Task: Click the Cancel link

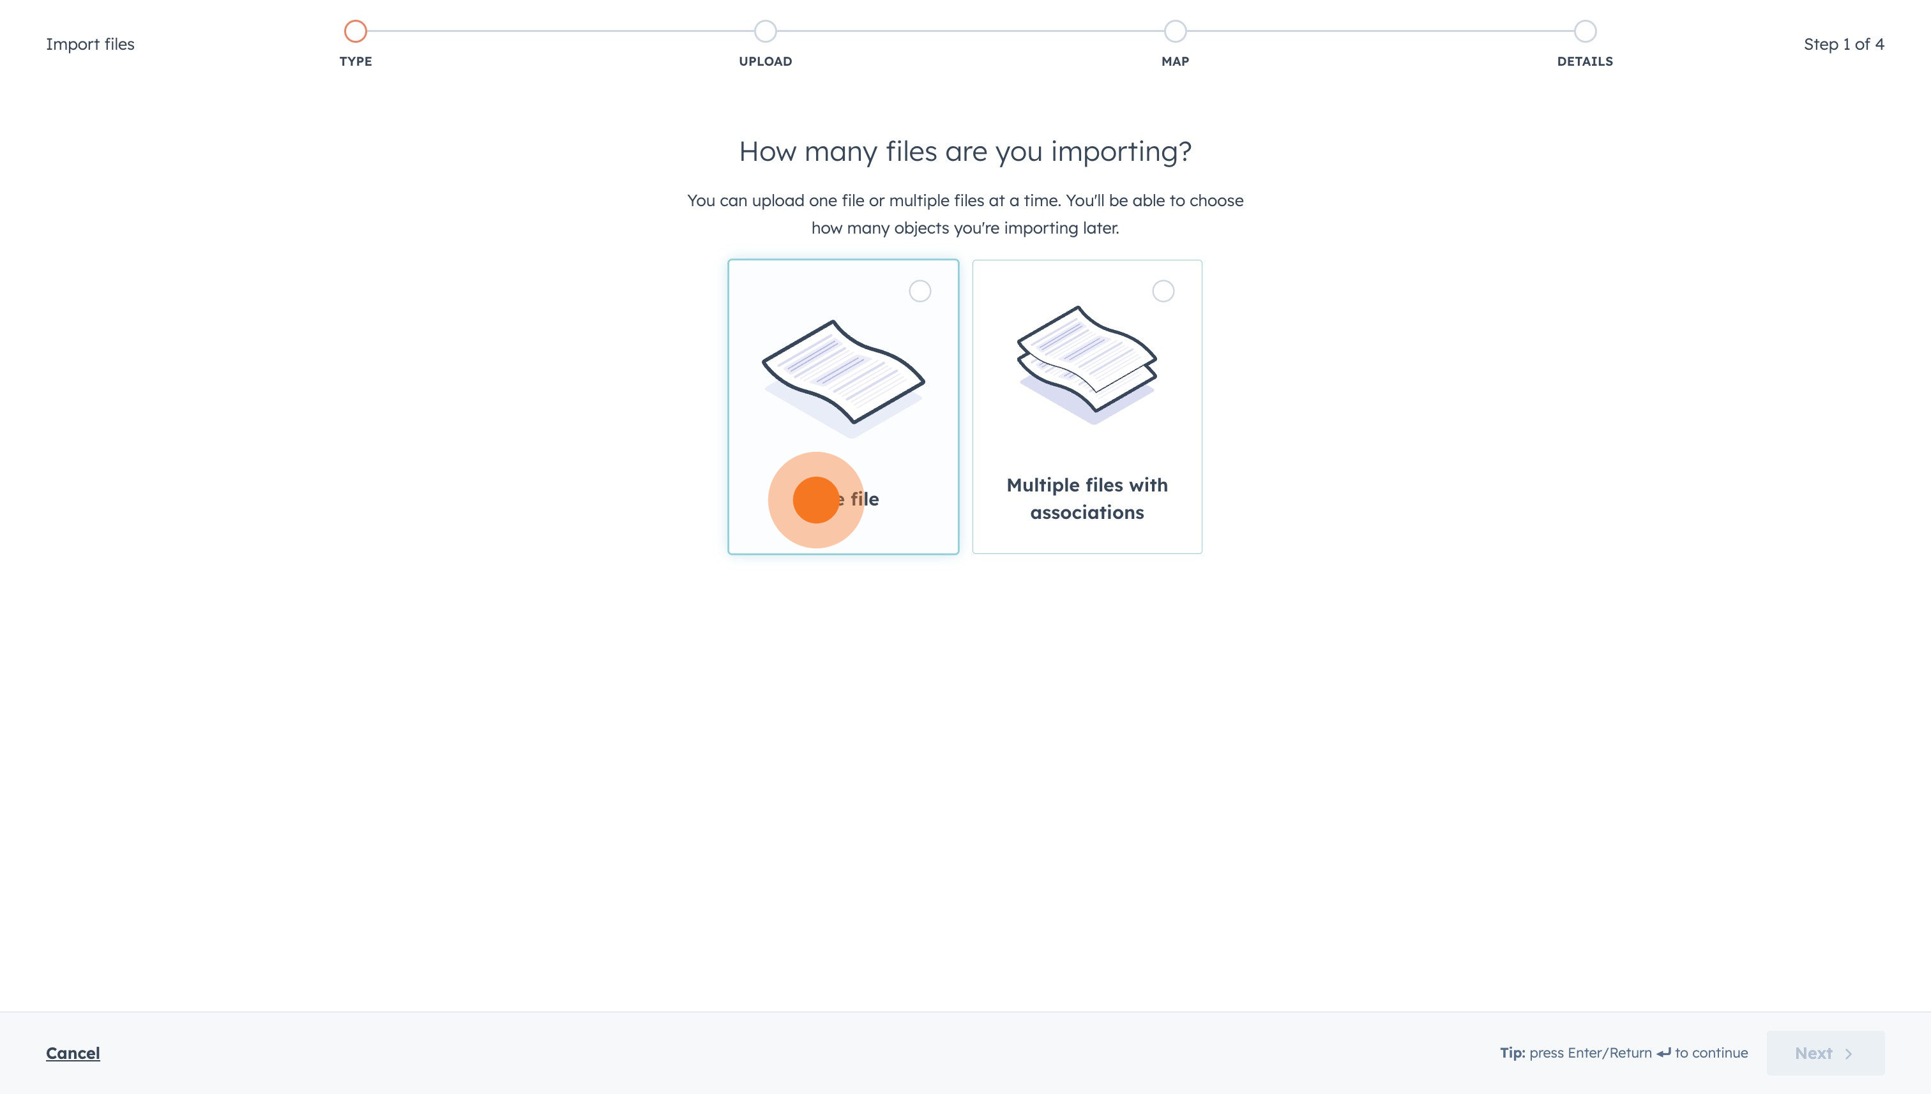Action: click(x=73, y=1053)
